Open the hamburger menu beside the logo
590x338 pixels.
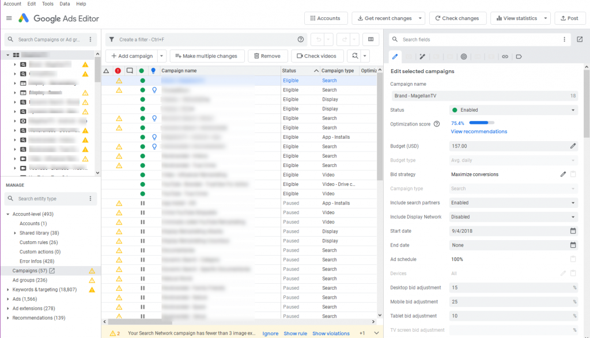pos(9,18)
